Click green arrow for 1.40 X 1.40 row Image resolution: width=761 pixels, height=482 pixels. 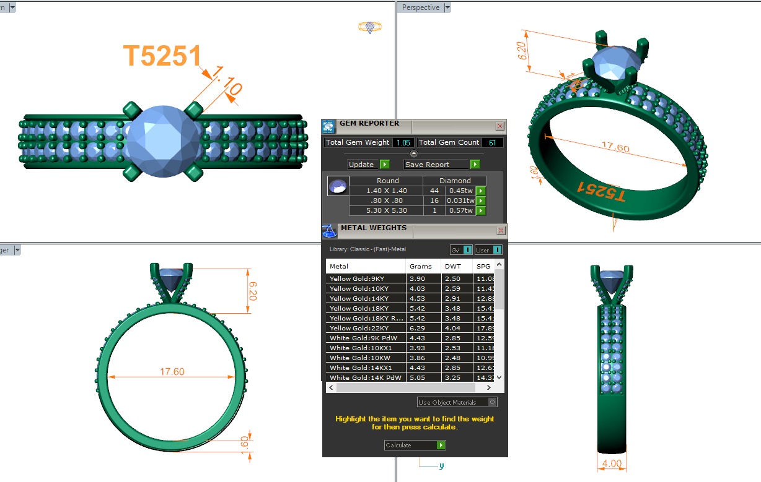click(481, 191)
